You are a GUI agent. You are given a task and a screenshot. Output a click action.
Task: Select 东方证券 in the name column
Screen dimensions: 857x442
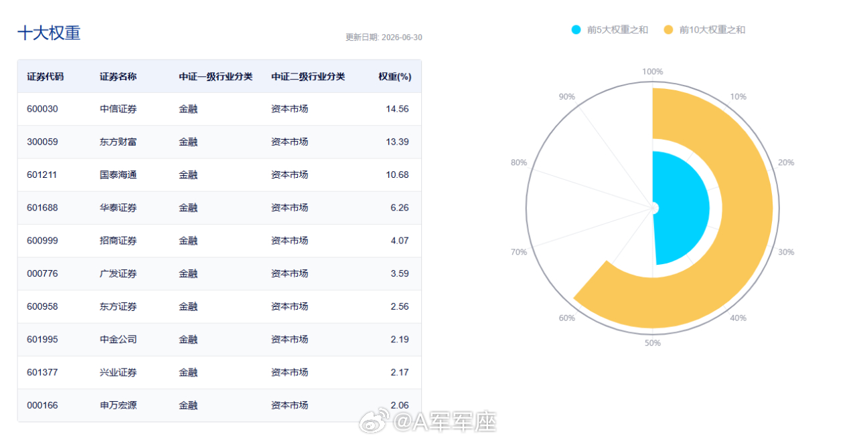[x=118, y=306]
